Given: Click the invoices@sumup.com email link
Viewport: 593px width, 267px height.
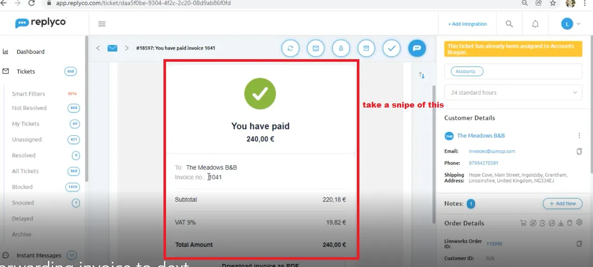Looking at the screenshot, I should [491, 151].
